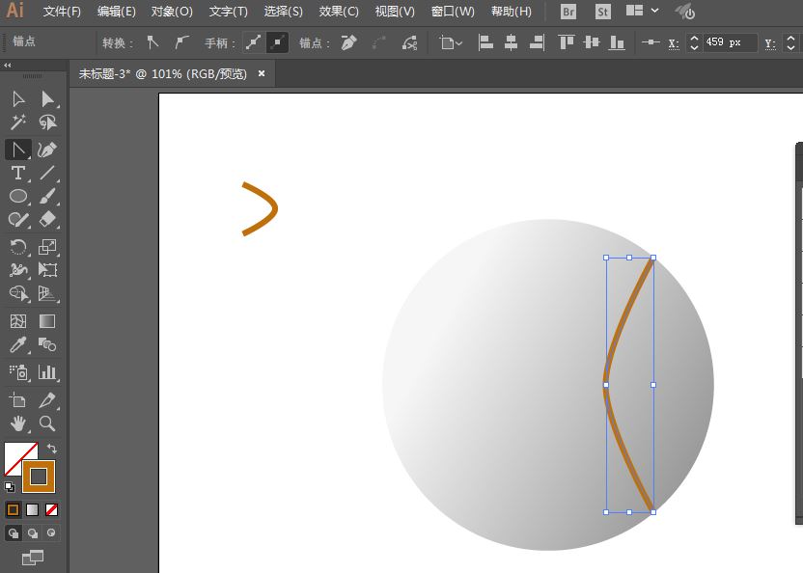Expand the workspace layout switcher dropdown
The width and height of the screenshot is (803, 573).
point(655,11)
